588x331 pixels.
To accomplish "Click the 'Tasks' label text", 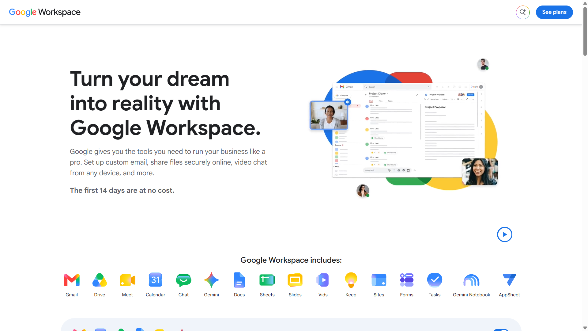I will (435, 295).
